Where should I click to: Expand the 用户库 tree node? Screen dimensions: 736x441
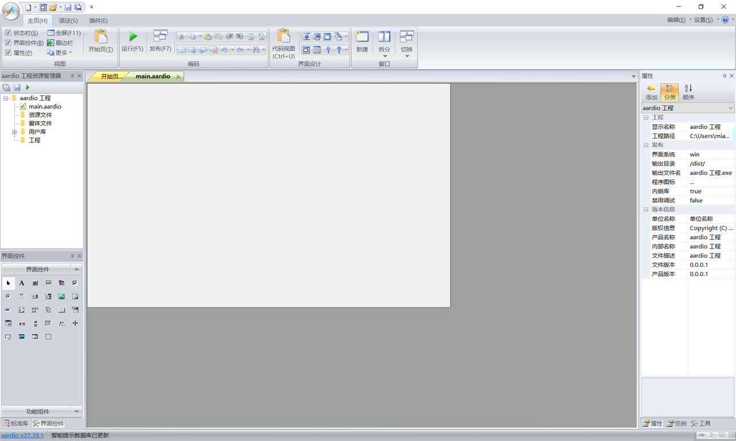click(15, 132)
